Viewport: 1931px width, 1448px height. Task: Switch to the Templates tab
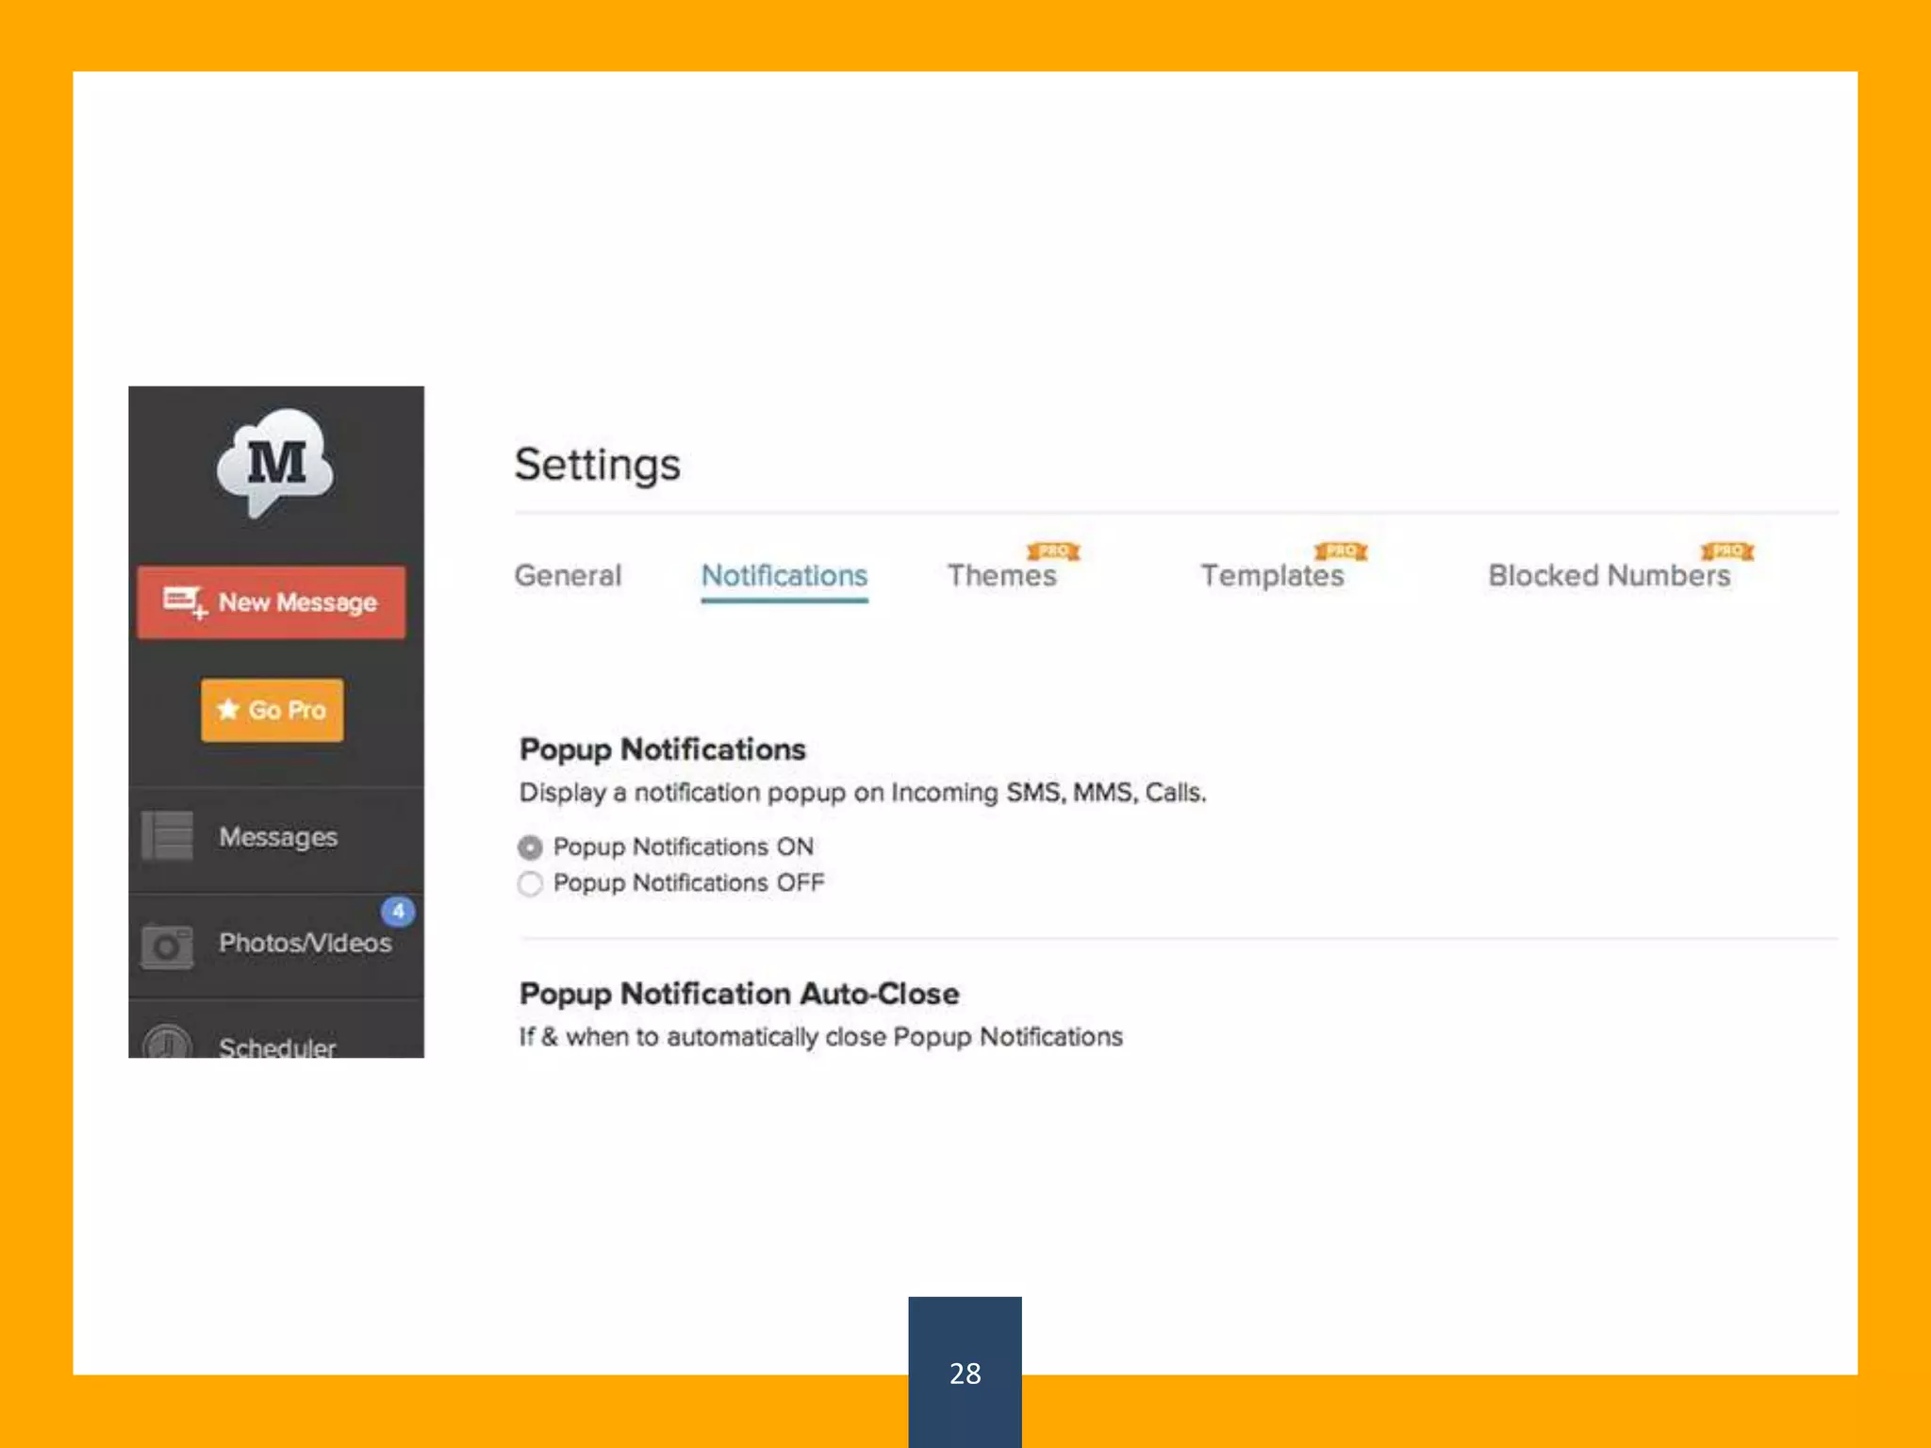(x=1272, y=575)
